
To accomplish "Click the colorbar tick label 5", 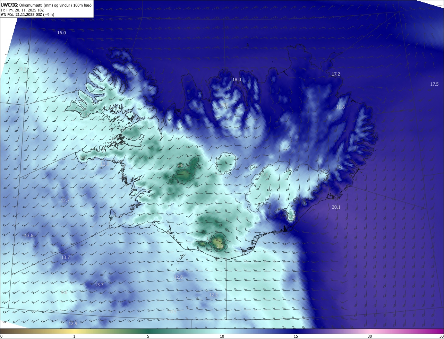I will tap(148, 336).
